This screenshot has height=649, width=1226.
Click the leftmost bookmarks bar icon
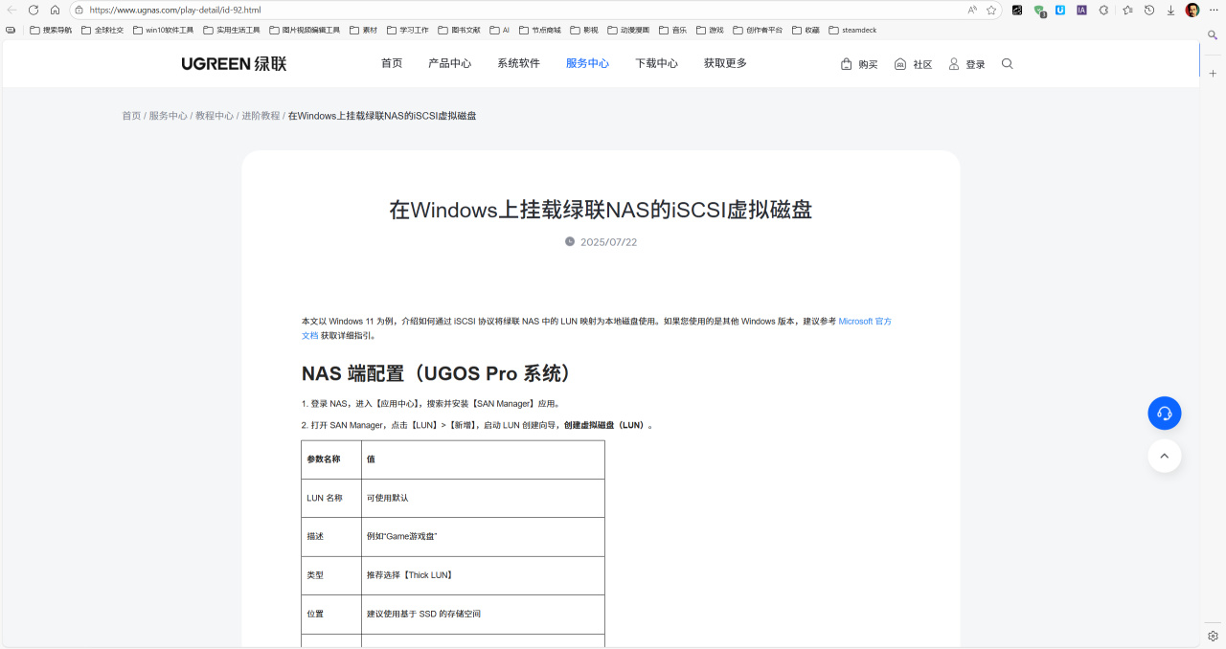coord(11,30)
